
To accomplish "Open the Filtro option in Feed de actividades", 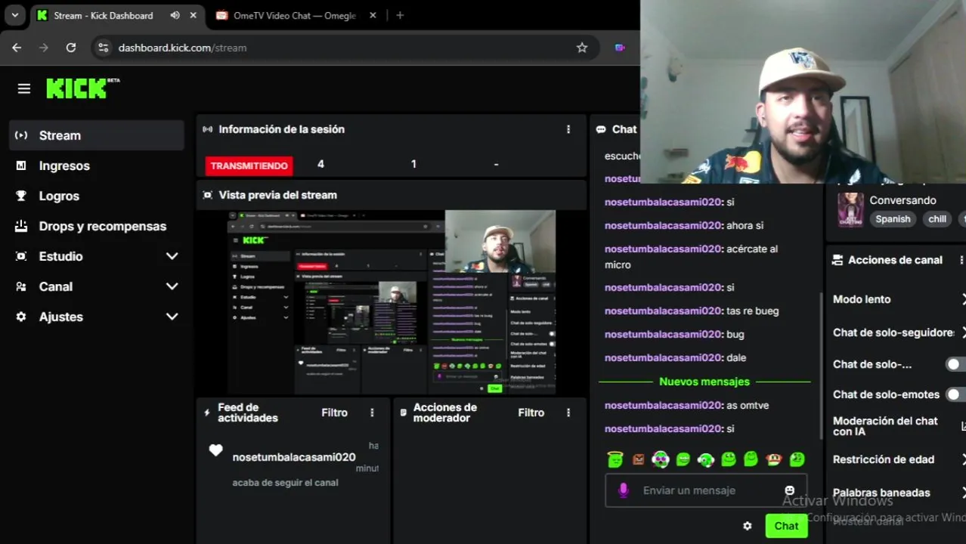I will (334, 413).
